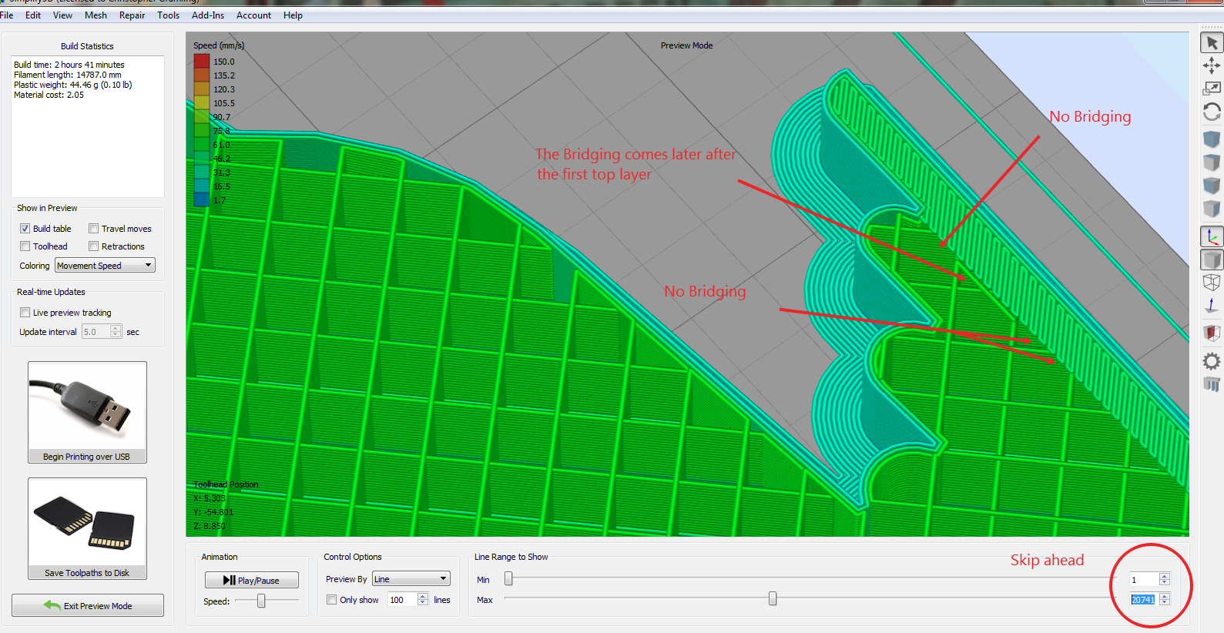Toggle Build table visibility checkbox
The image size is (1224, 633).
click(25, 229)
